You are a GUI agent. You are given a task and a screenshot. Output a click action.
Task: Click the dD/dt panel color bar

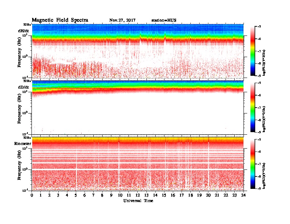(x=253, y=107)
